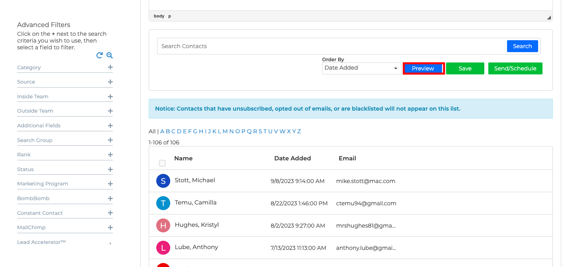Expand the Category filter plus
The image size is (574, 267).
pyautogui.click(x=110, y=67)
